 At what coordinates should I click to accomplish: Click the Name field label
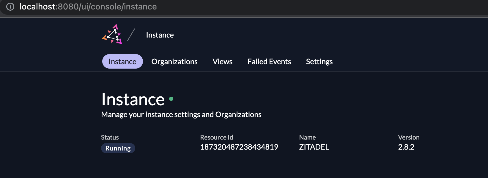(307, 137)
